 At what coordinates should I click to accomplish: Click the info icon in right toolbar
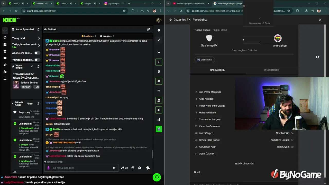tap(159, 30)
